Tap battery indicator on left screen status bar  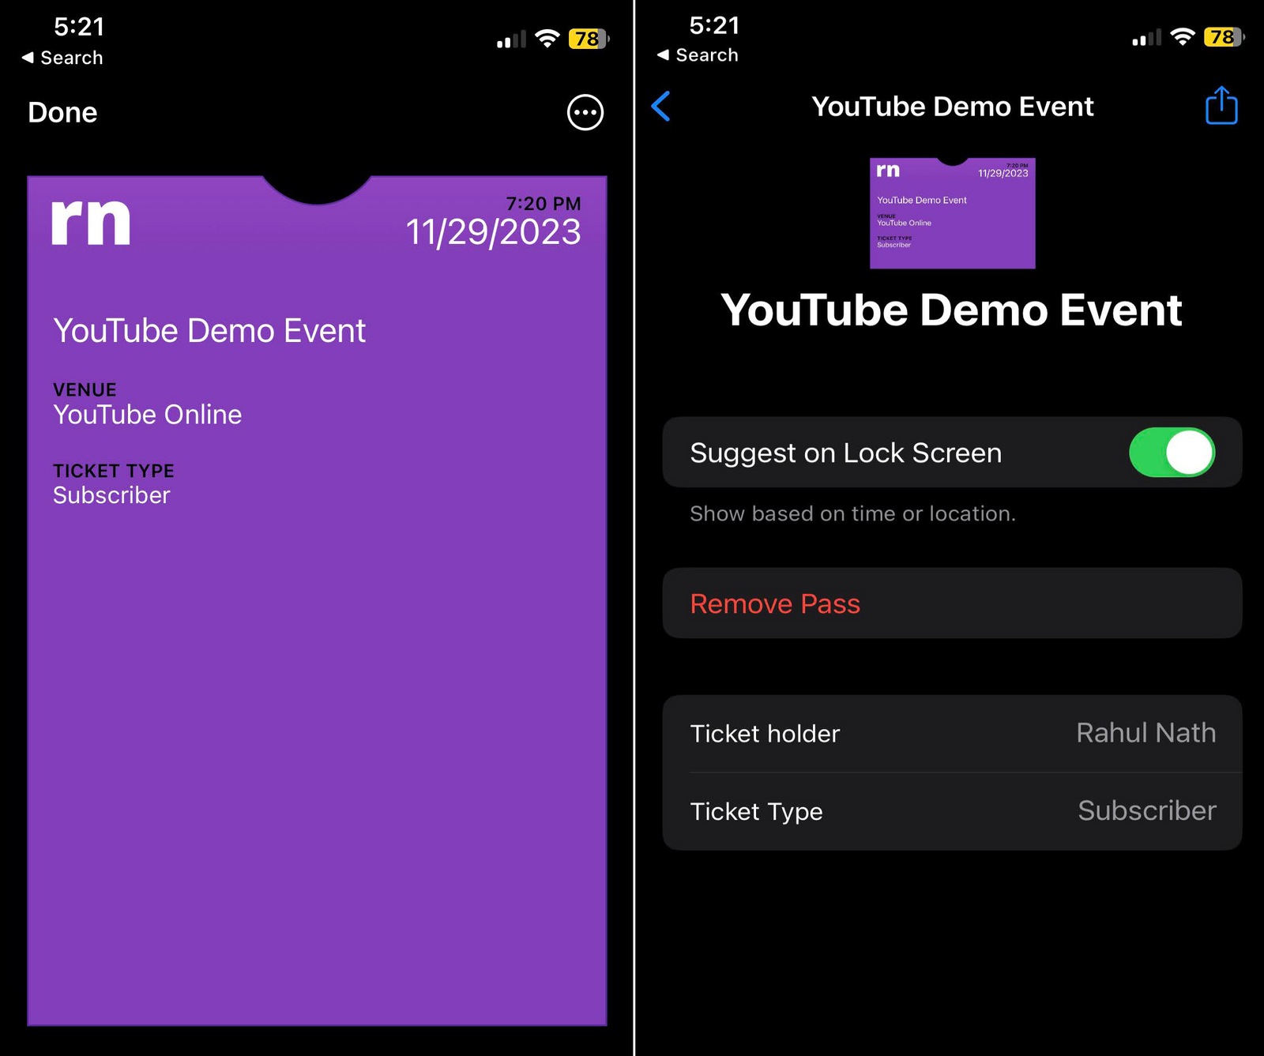pos(589,39)
